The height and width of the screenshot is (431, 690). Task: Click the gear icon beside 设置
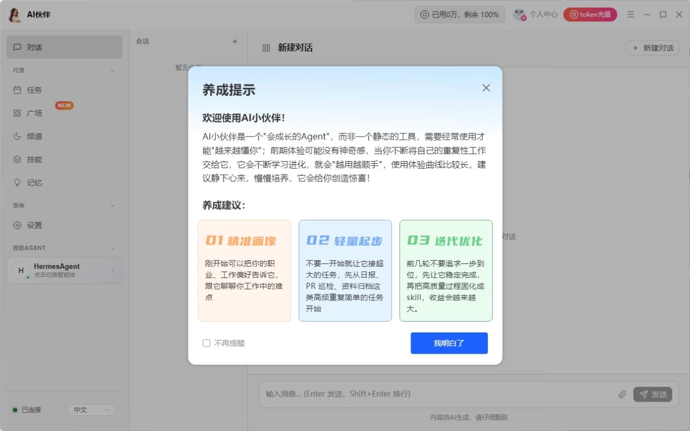click(x=17, y=225)
